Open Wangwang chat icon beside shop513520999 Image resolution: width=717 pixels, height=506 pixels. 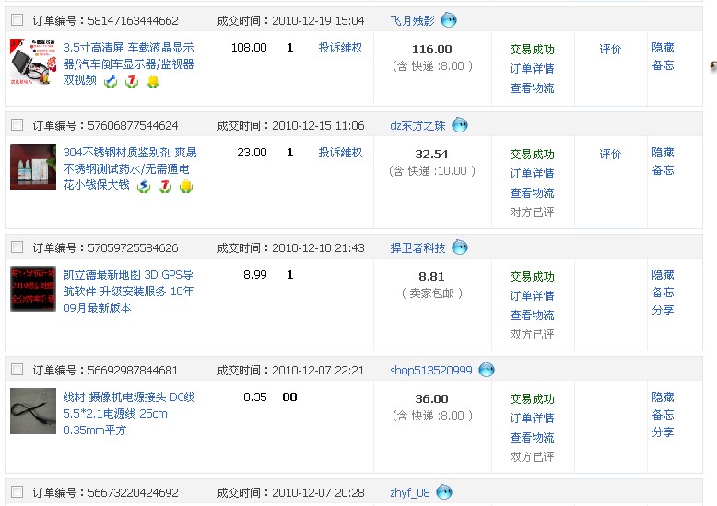[x=487, y=370]
